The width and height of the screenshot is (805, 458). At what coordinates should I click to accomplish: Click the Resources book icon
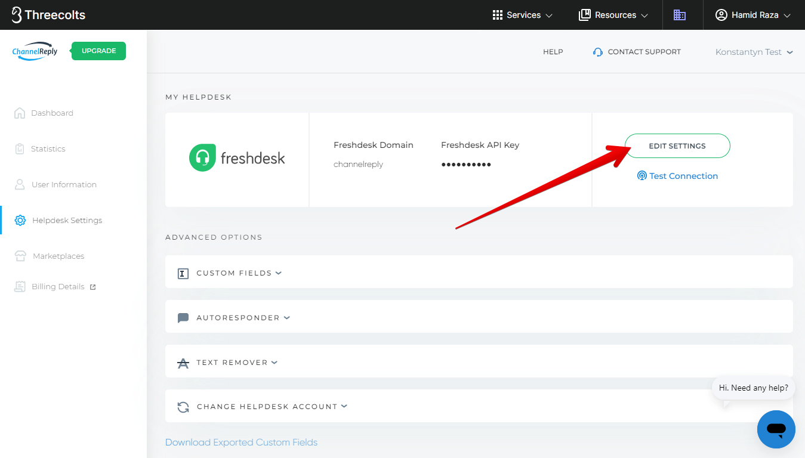click(x=585, y=15)
